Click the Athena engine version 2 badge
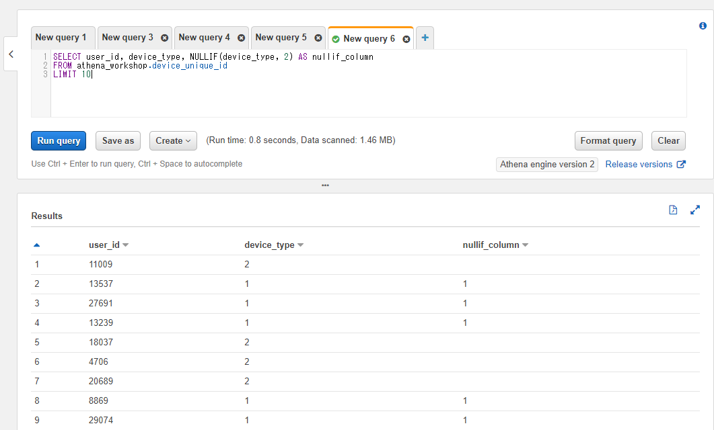714x430 pixels. pyautogui.click(x=546, y=164)
